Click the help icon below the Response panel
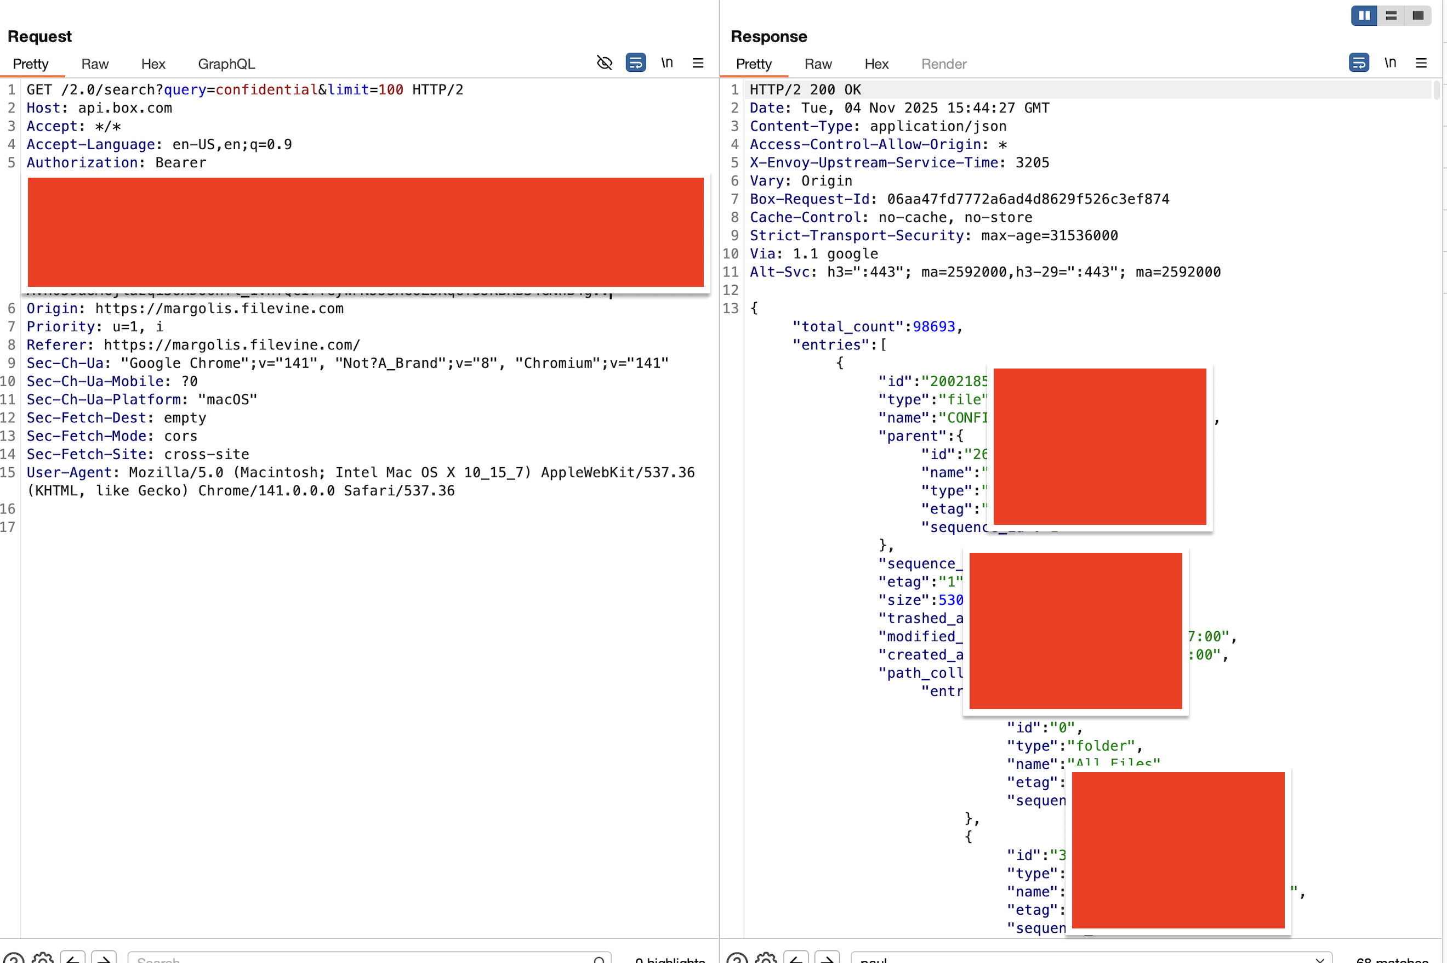 pyautogui.click(x=738, y=959)
